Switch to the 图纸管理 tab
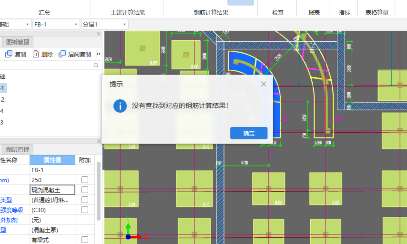 point(18,42)
